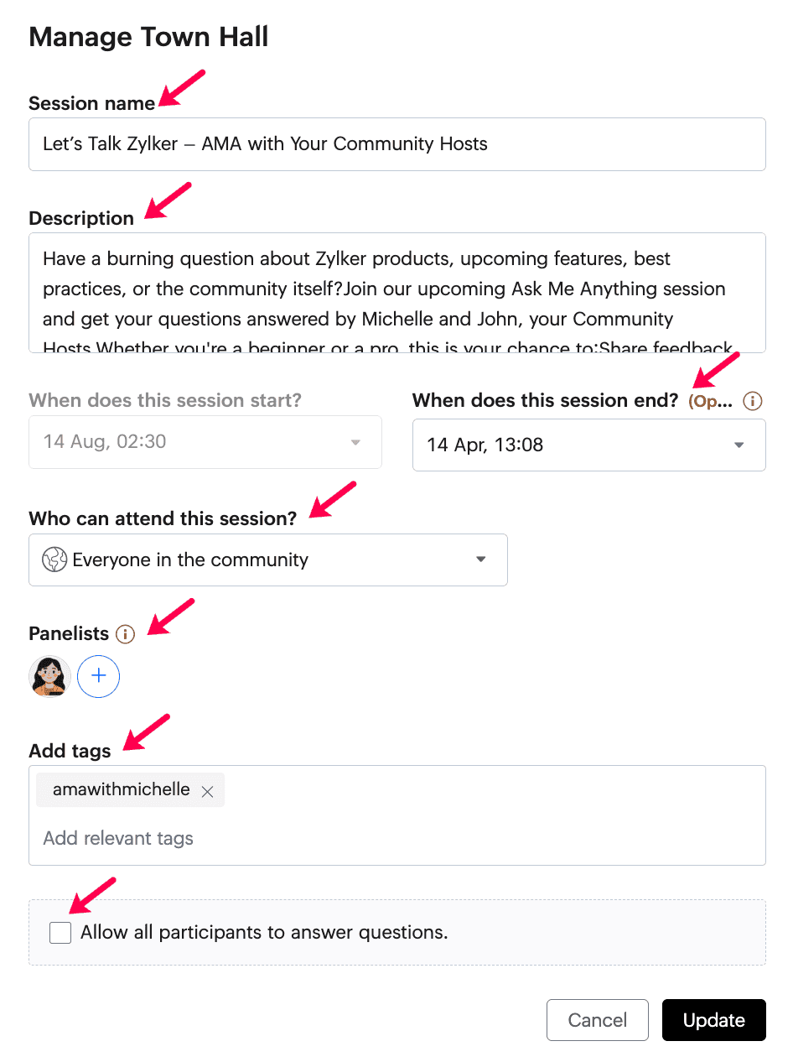This screenshot has height=1062, width=793.
Task: Expand the Who can attend dropdown arrow
Action: 481,560
